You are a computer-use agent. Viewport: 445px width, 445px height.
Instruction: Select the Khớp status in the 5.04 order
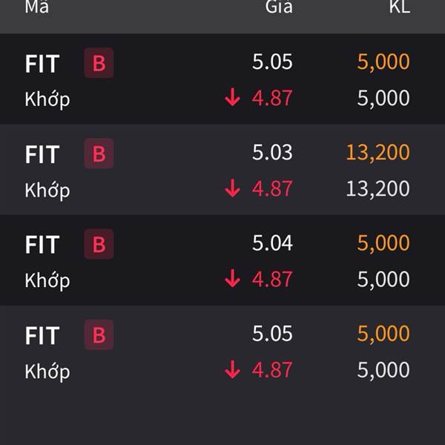point(47,280)
